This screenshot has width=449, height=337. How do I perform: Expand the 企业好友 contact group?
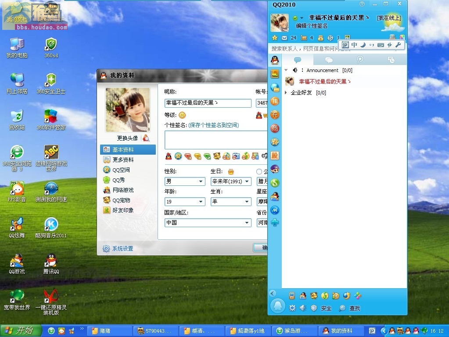point(286,93)
